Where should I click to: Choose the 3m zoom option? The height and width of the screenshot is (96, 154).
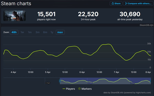[x=37, y=32]
